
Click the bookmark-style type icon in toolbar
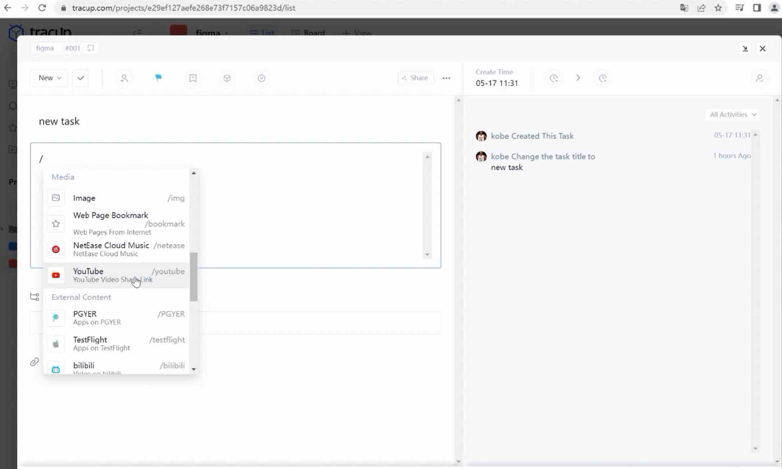(193, 78)
